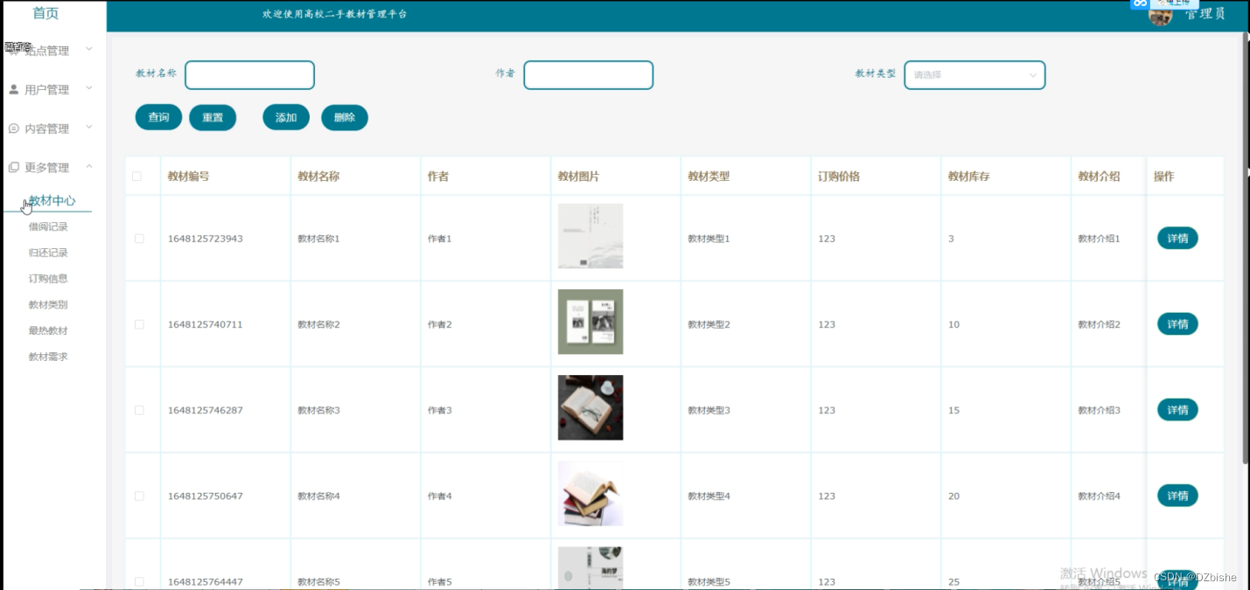Click textbook number 1648125750647
Viewport: 1250px width, 590px height.
[206, 496]
